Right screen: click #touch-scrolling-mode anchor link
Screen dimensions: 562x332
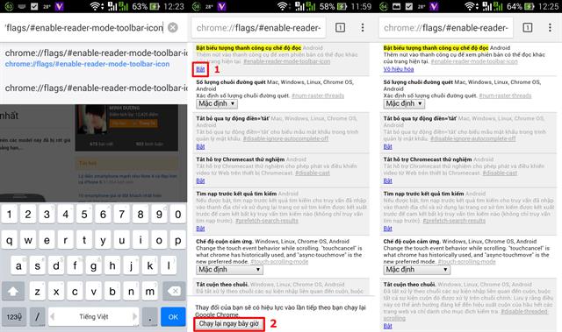pos(466,262)
